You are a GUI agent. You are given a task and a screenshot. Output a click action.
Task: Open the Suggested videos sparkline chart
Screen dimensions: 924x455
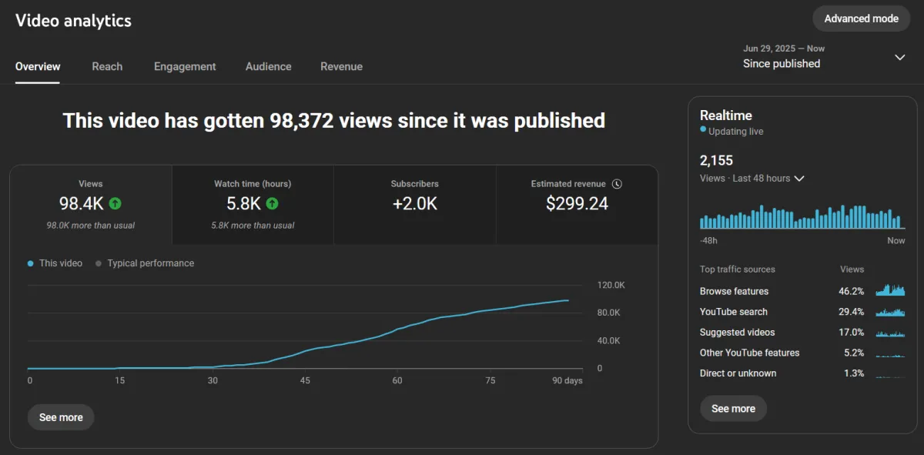click(890, 333)
